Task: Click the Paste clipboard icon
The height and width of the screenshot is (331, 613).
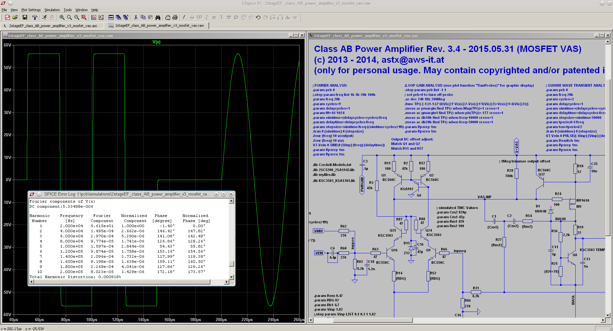Action: (150, 18)
